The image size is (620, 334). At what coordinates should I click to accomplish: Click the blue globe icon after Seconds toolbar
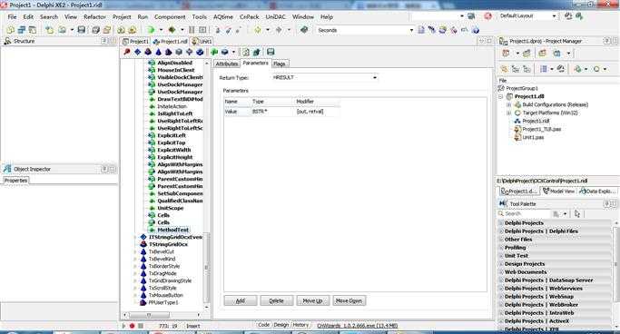(x=476, y=30)
